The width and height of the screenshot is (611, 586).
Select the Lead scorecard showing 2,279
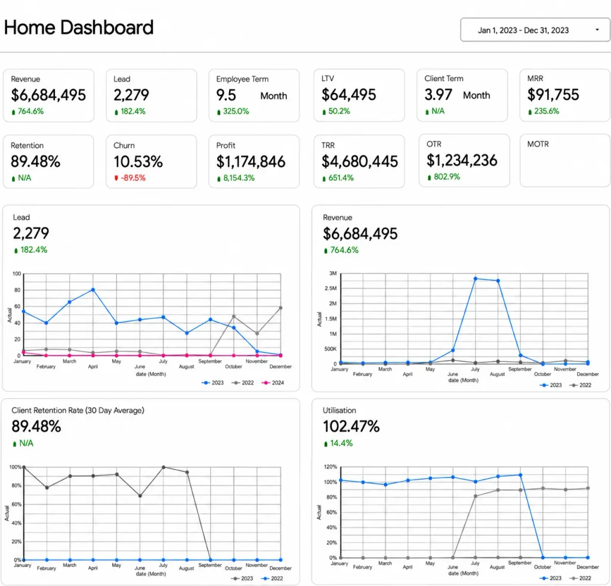pyautogui.click(x=151, y=95)
